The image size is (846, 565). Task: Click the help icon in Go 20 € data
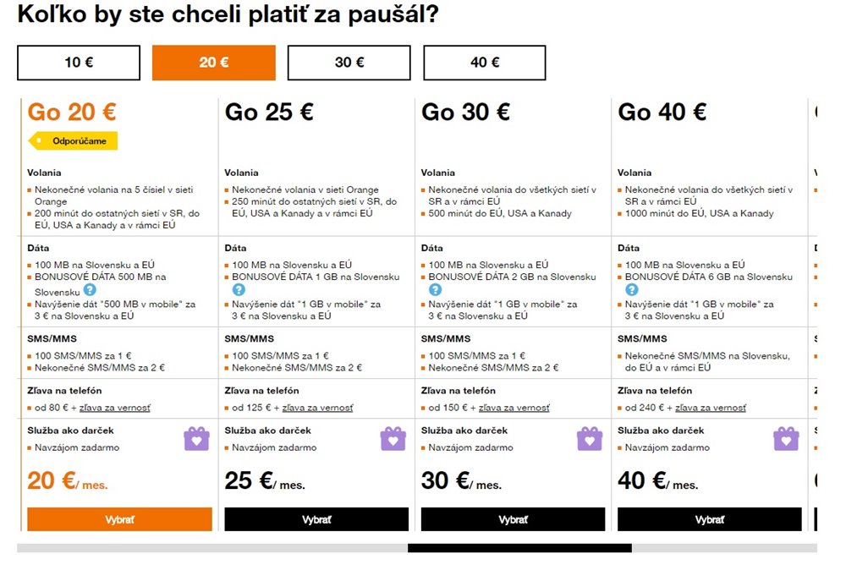point(90,290)
